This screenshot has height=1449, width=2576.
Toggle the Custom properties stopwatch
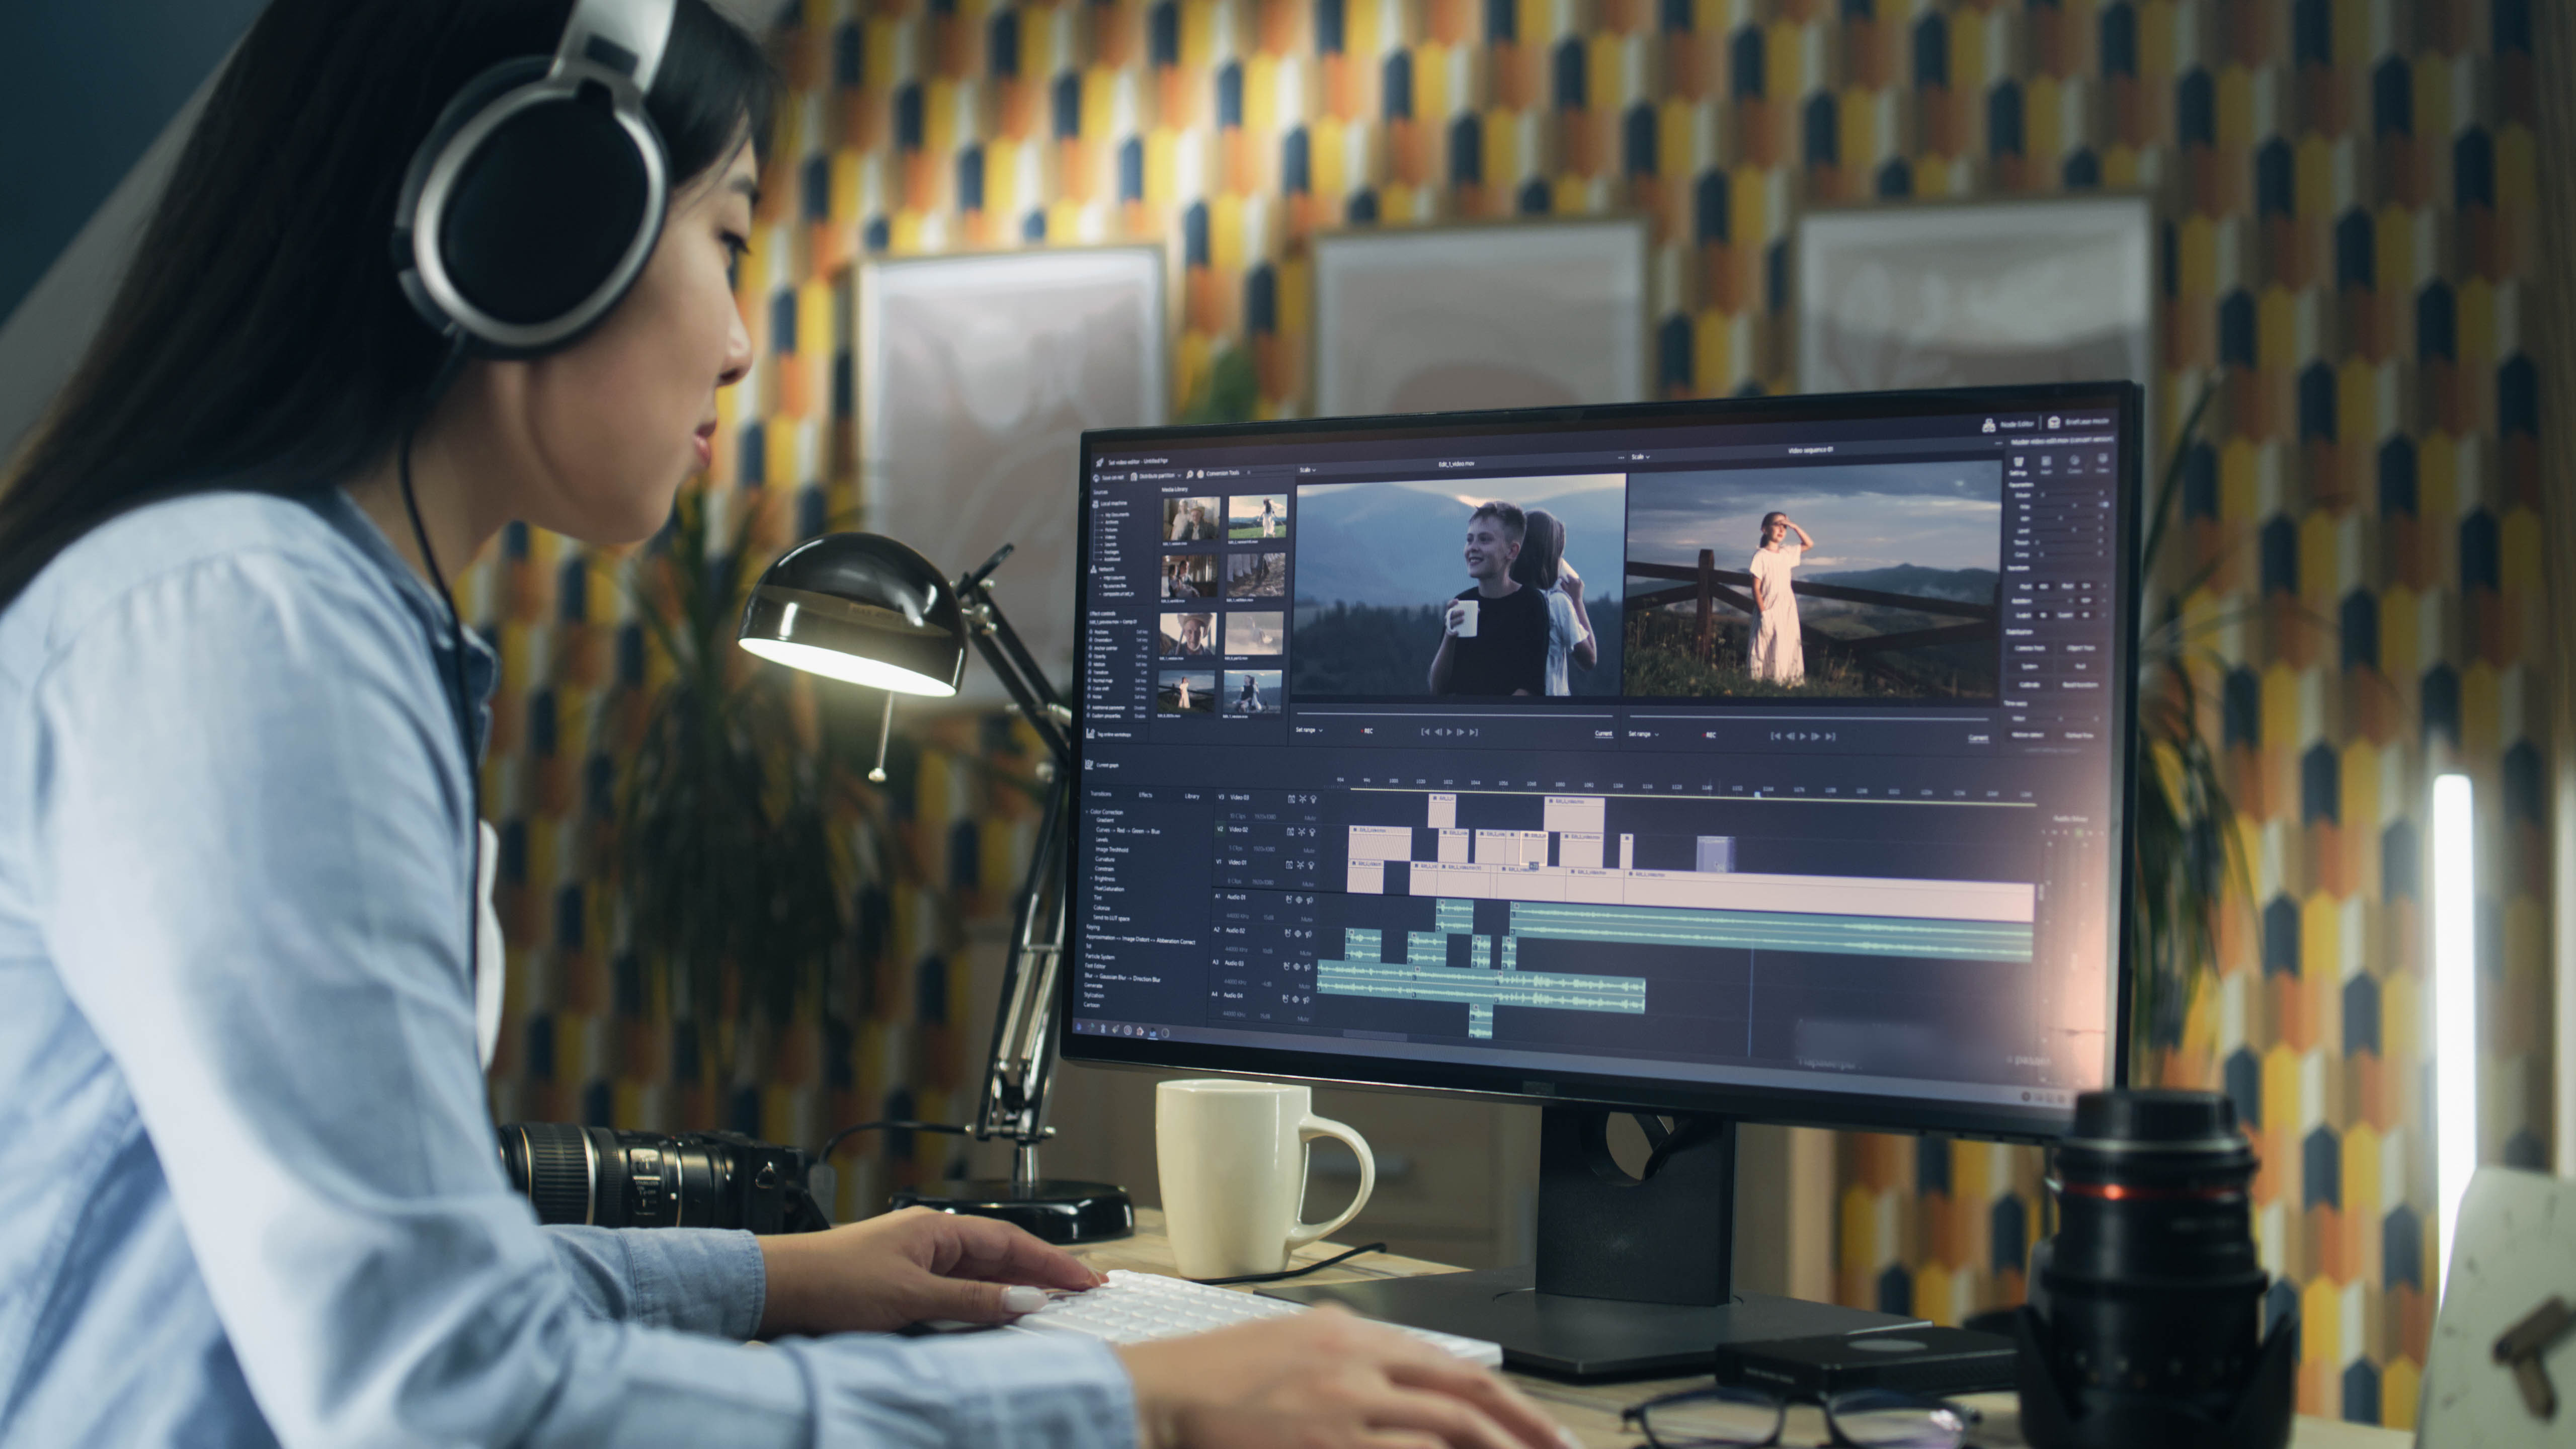1088,715
